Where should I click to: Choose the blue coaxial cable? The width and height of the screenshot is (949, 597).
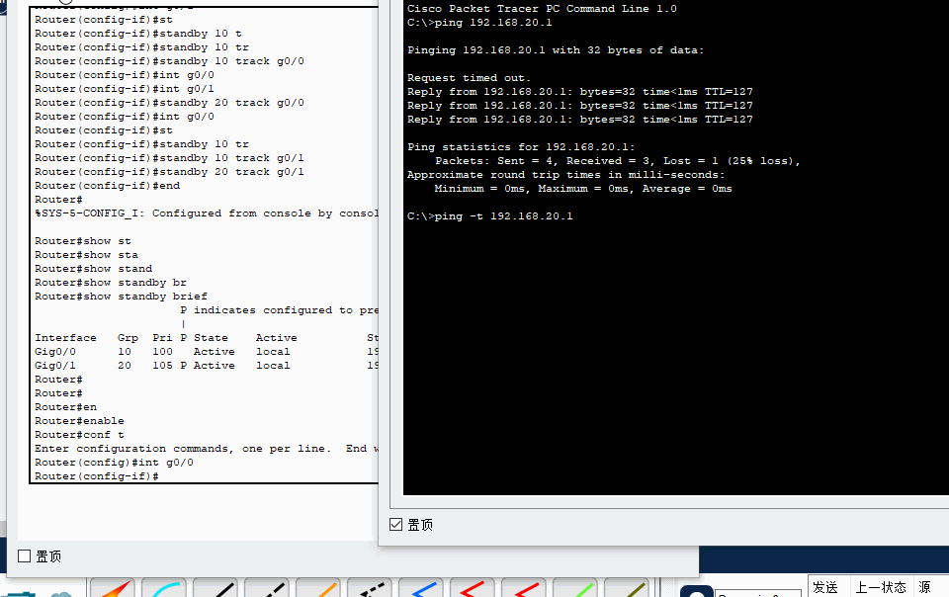[x=420, y=589]
